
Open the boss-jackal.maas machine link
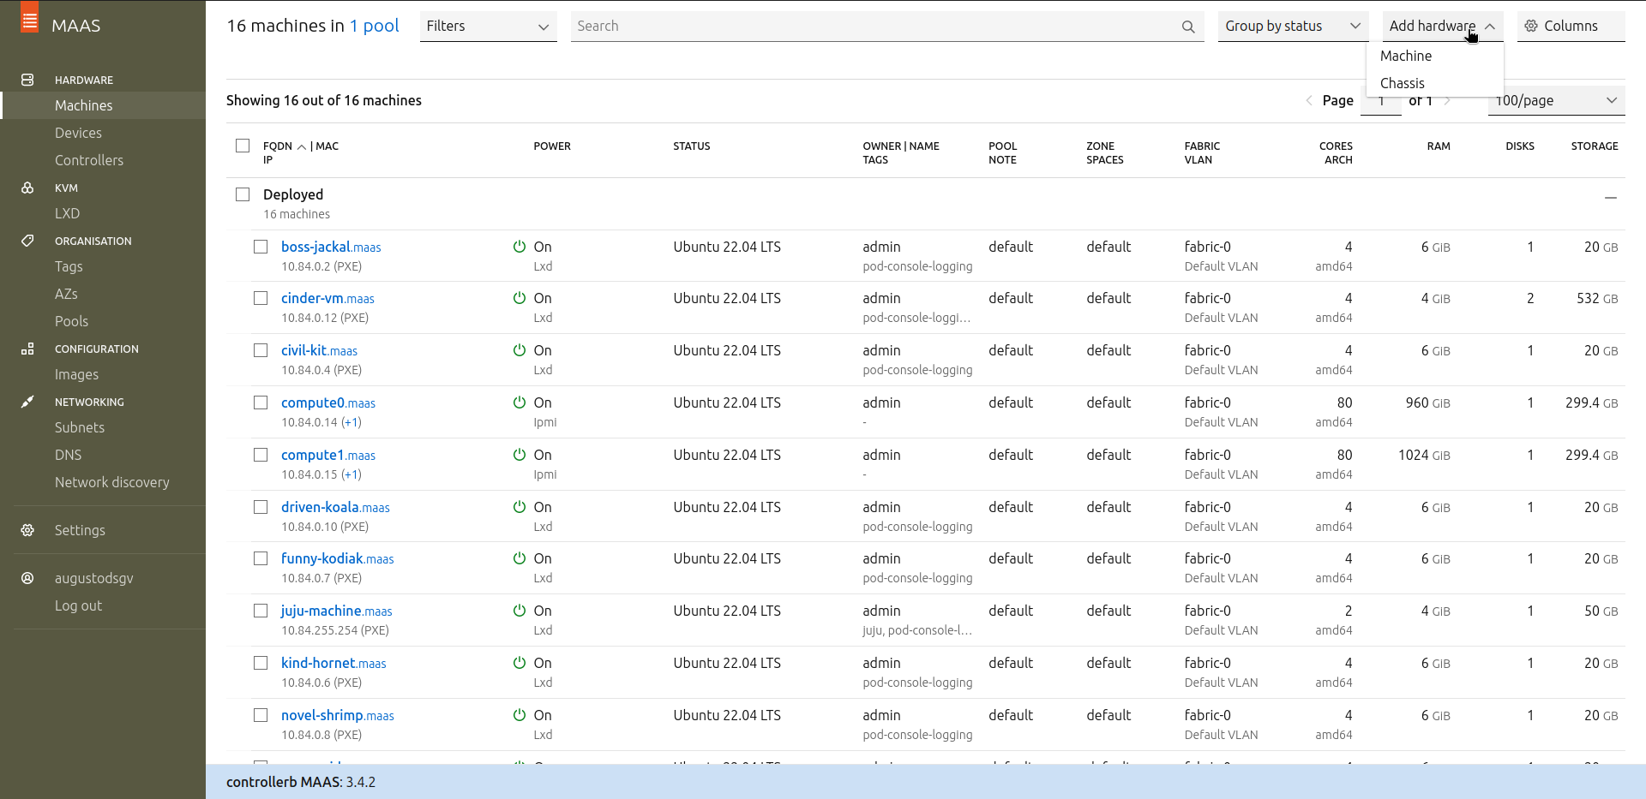point(331,247)
